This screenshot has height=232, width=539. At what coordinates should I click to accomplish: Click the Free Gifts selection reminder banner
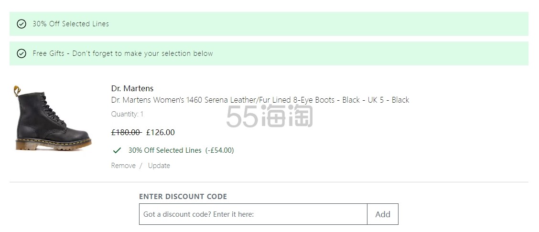tap(269, 53)
